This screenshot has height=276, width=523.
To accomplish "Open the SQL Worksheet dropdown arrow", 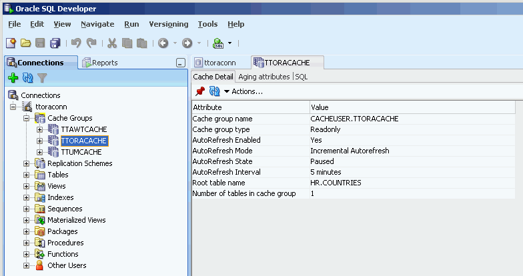I will pyautogui.click(x=229, y=43).
